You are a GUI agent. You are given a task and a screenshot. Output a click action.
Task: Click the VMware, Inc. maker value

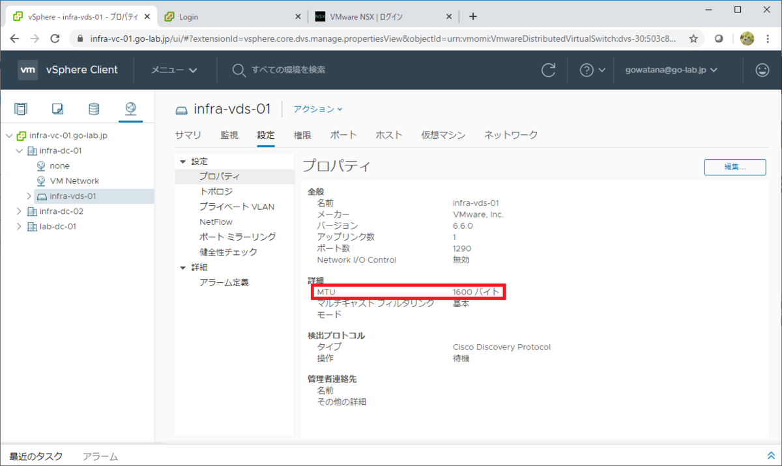coord(478,214)
